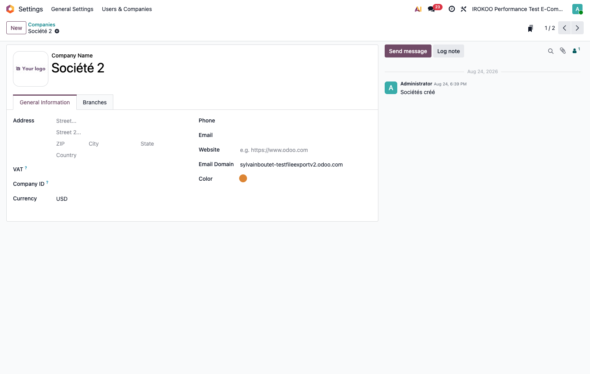Open the Settings app title

coord(31,9)
